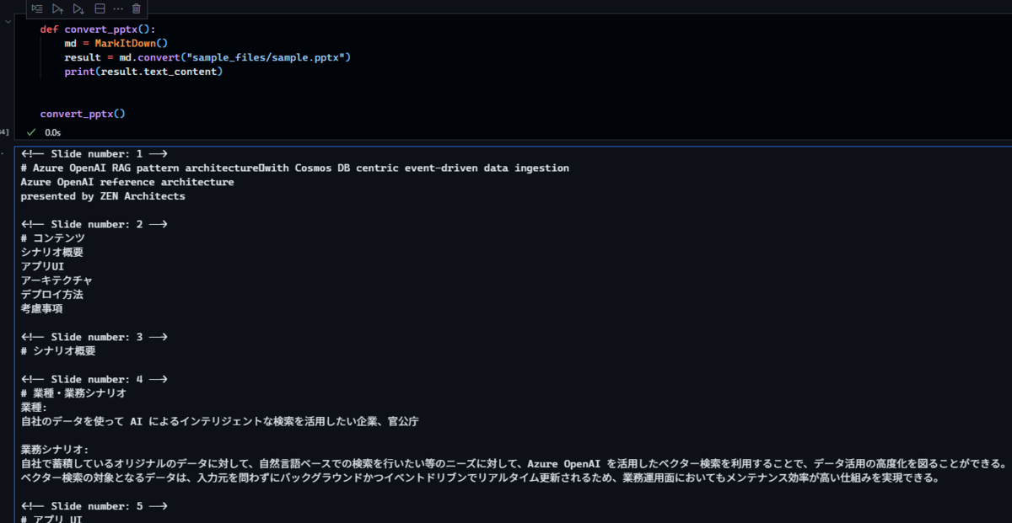Viewport: 1012px width, 523px height.
Task: Click the convert_pptx() call line
Action: pos(83,114)
